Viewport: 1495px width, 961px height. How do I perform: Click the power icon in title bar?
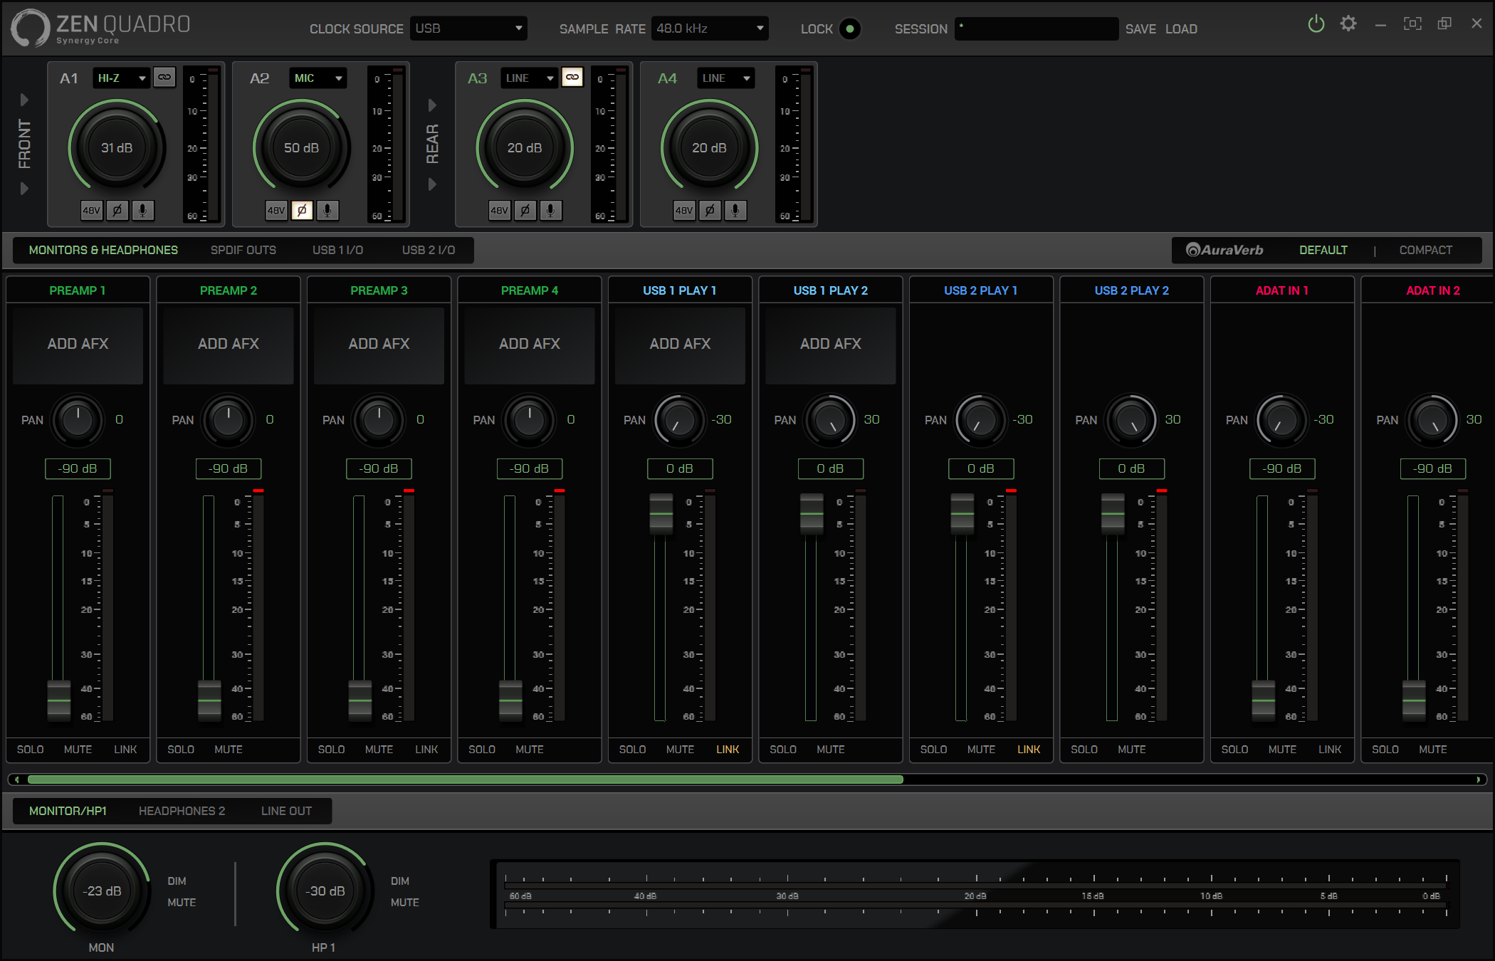click(1316, 23)
